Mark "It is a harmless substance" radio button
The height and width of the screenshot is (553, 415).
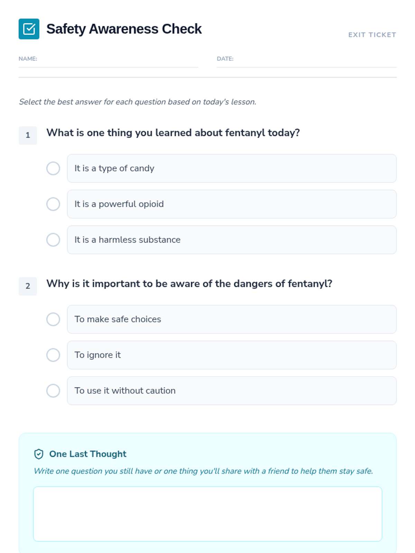tap(53, 240)
